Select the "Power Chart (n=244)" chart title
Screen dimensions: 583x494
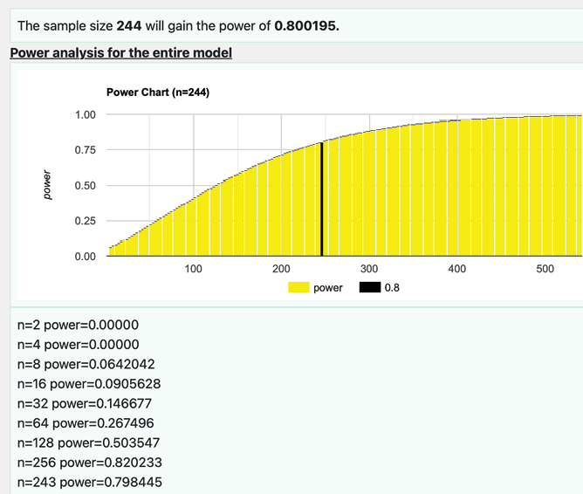pos(158,92)
